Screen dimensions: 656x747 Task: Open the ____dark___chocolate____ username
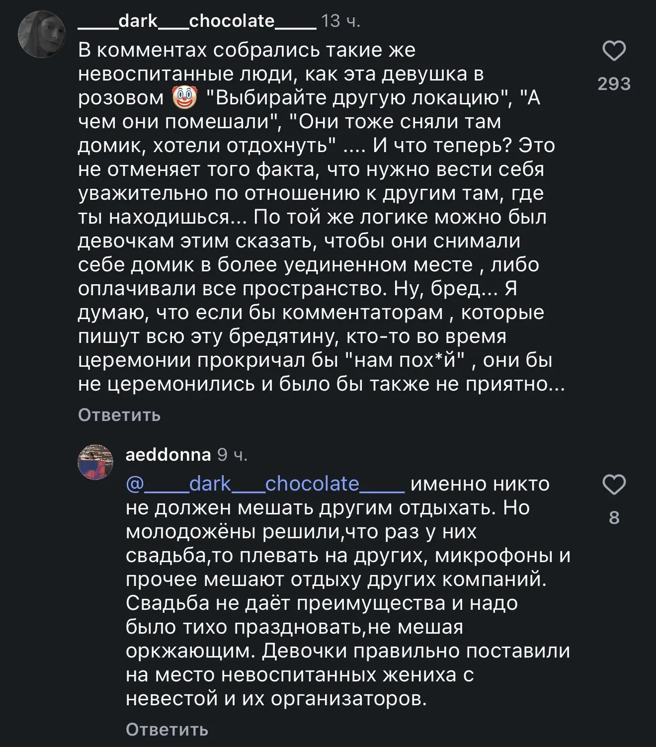(x=197, y=21)
